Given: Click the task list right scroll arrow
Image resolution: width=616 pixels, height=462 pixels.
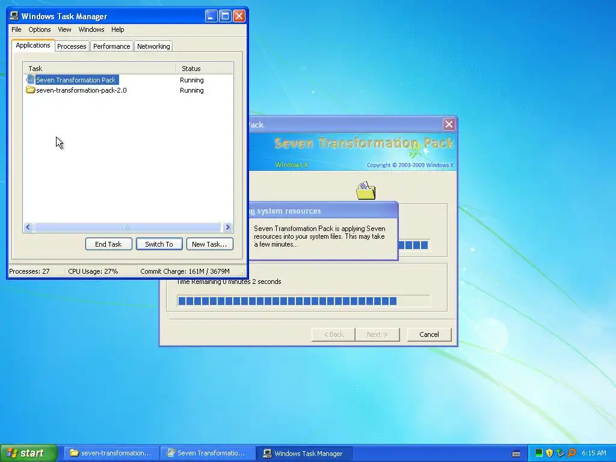Looking at the screenshot, I should click(227, 227).
